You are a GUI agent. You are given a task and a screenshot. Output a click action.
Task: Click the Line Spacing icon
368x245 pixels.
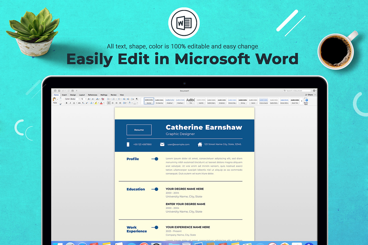(x=124, y=103)
